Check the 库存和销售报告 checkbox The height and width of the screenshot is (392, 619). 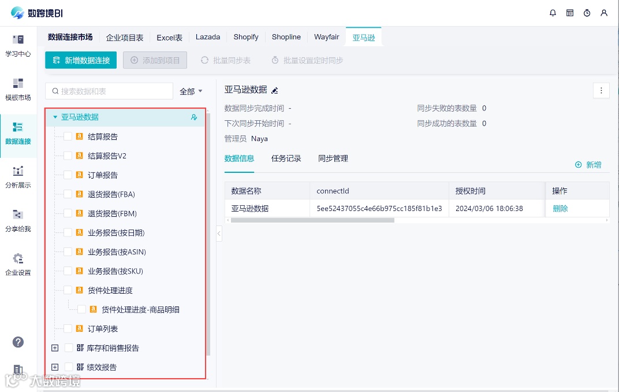[69, 347]
